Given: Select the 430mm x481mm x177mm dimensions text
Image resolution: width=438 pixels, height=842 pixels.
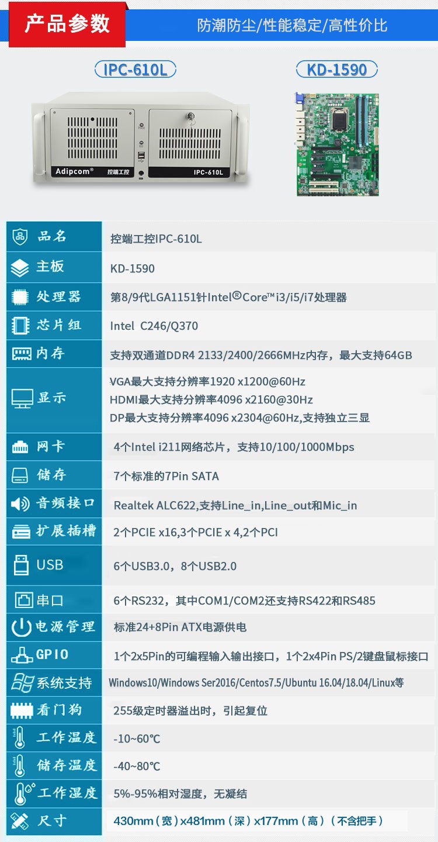Looking at the screenshot, I should pyautogui.click(x=248, y=821).
